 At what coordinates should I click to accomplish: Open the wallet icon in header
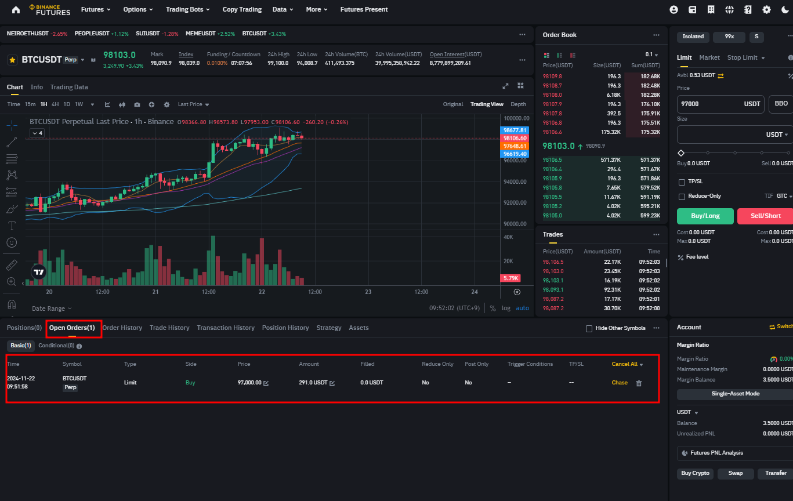692,9
